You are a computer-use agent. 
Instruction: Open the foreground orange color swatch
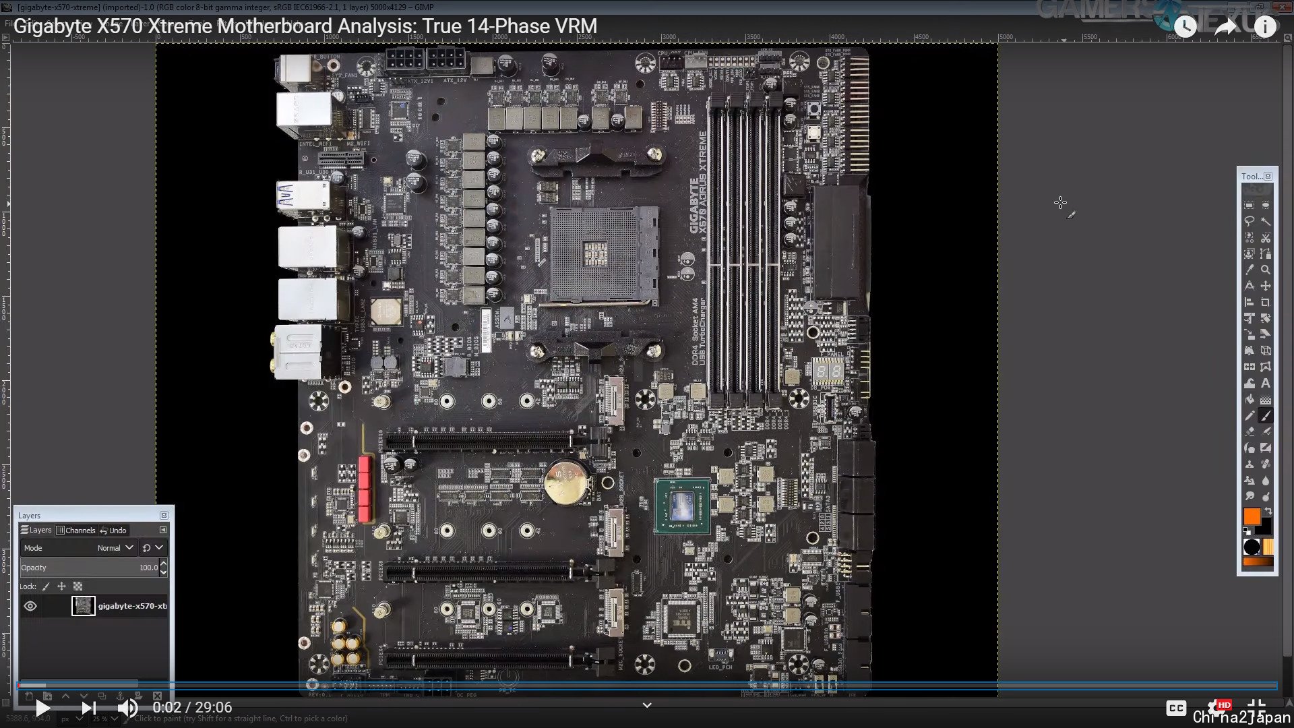coord(1252,516)
